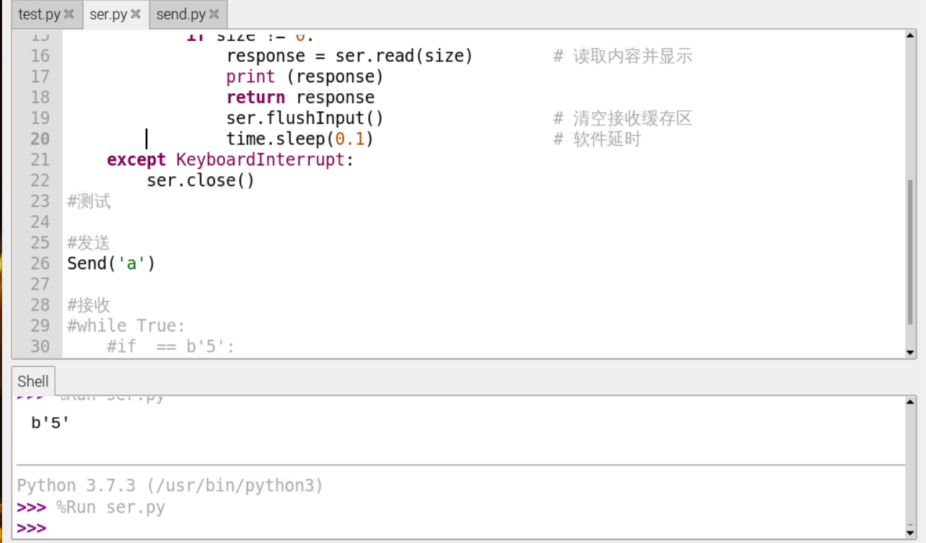
Task: Select the ser.py tab
Action: coord(108,14)
